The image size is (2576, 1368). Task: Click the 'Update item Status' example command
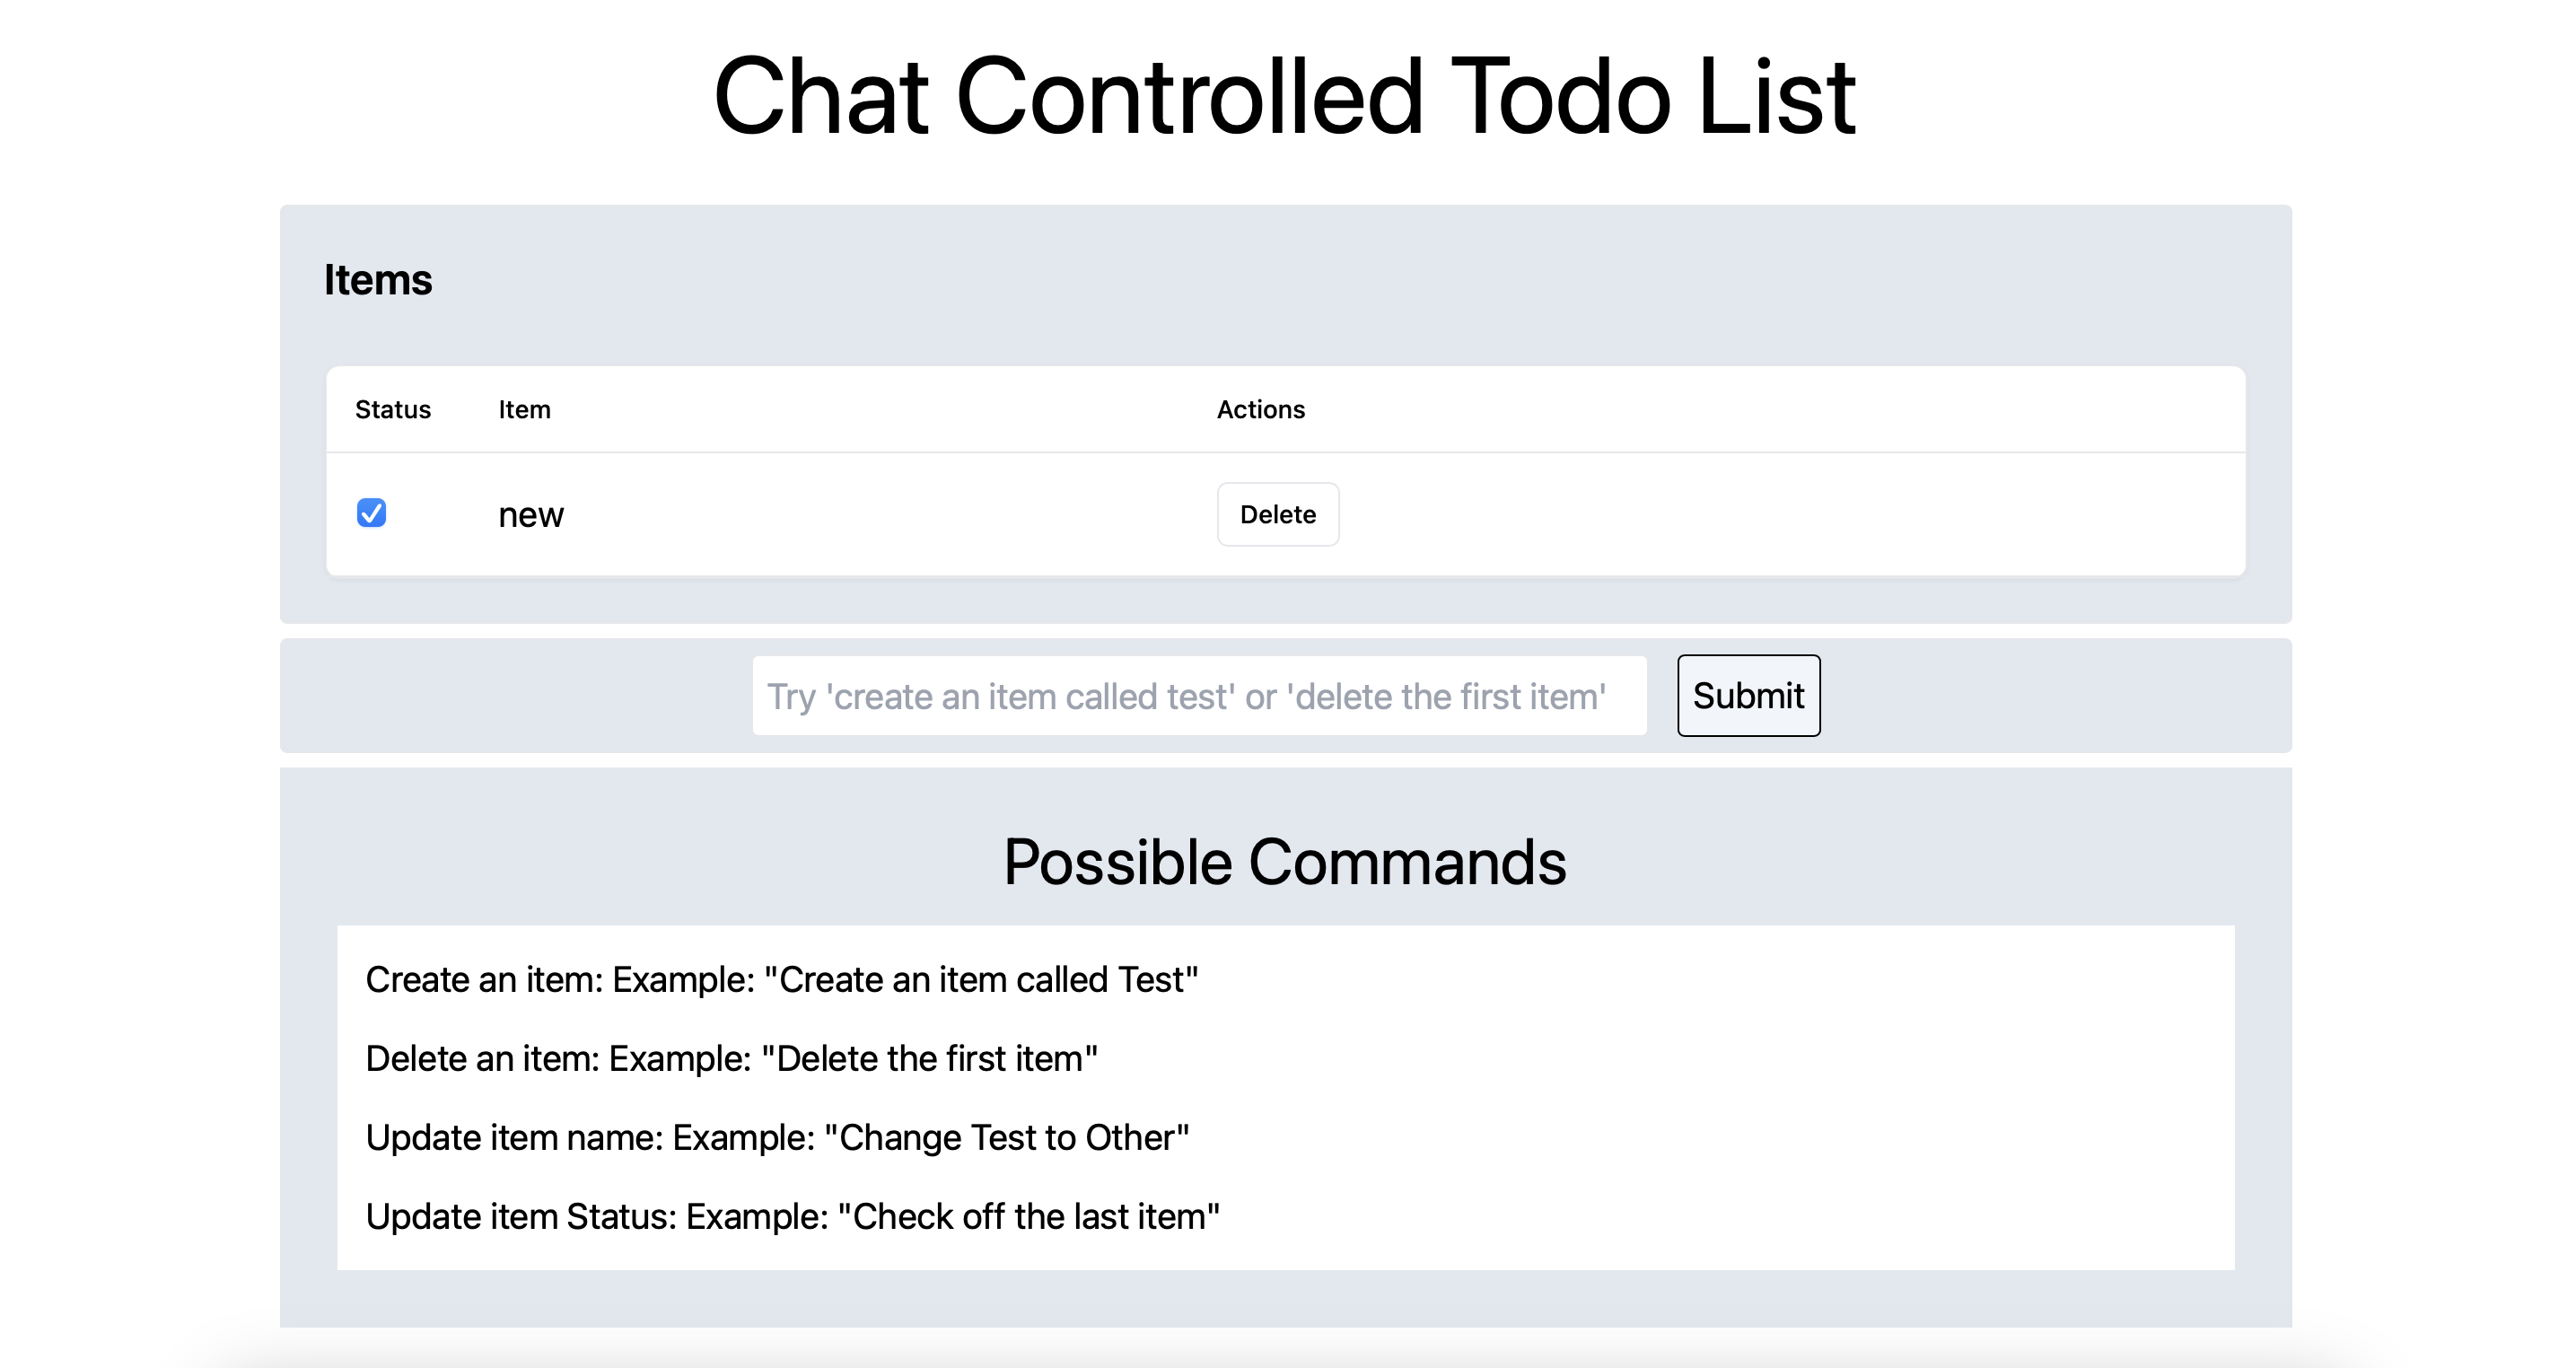[x=793, y=1217]
